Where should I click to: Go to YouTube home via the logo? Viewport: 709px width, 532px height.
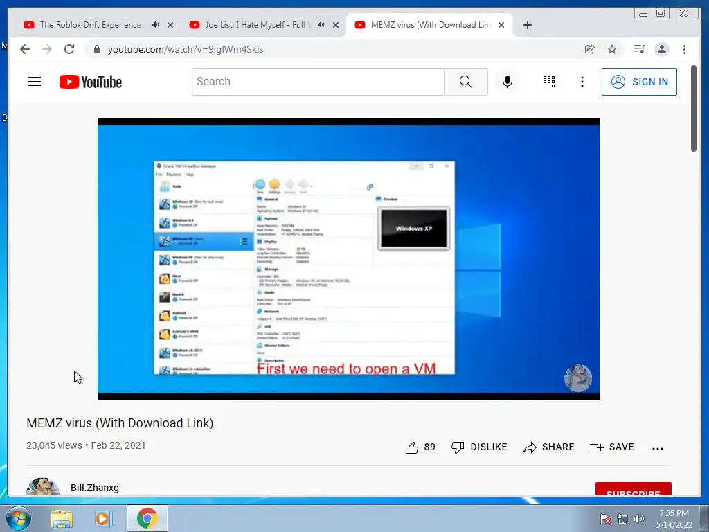pyautogui.click(x=91, y=82)
